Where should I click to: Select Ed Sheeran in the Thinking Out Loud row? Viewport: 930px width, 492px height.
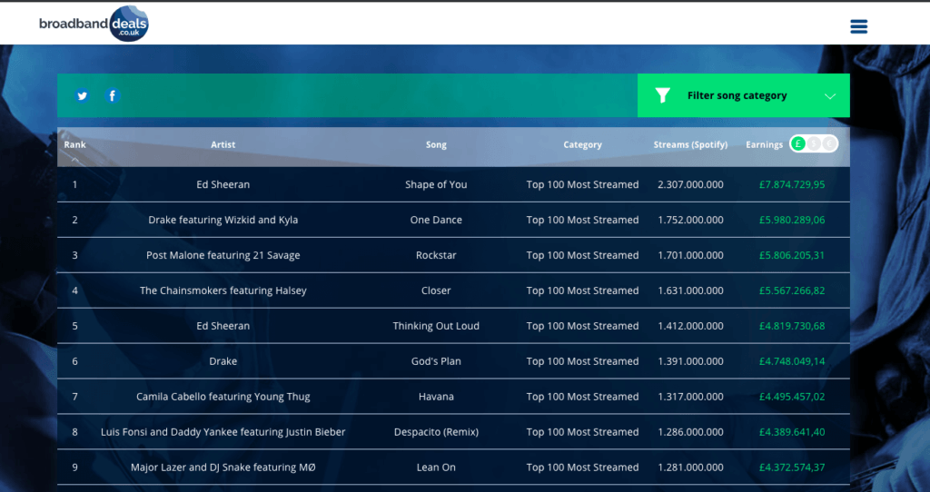coord(223,326)
